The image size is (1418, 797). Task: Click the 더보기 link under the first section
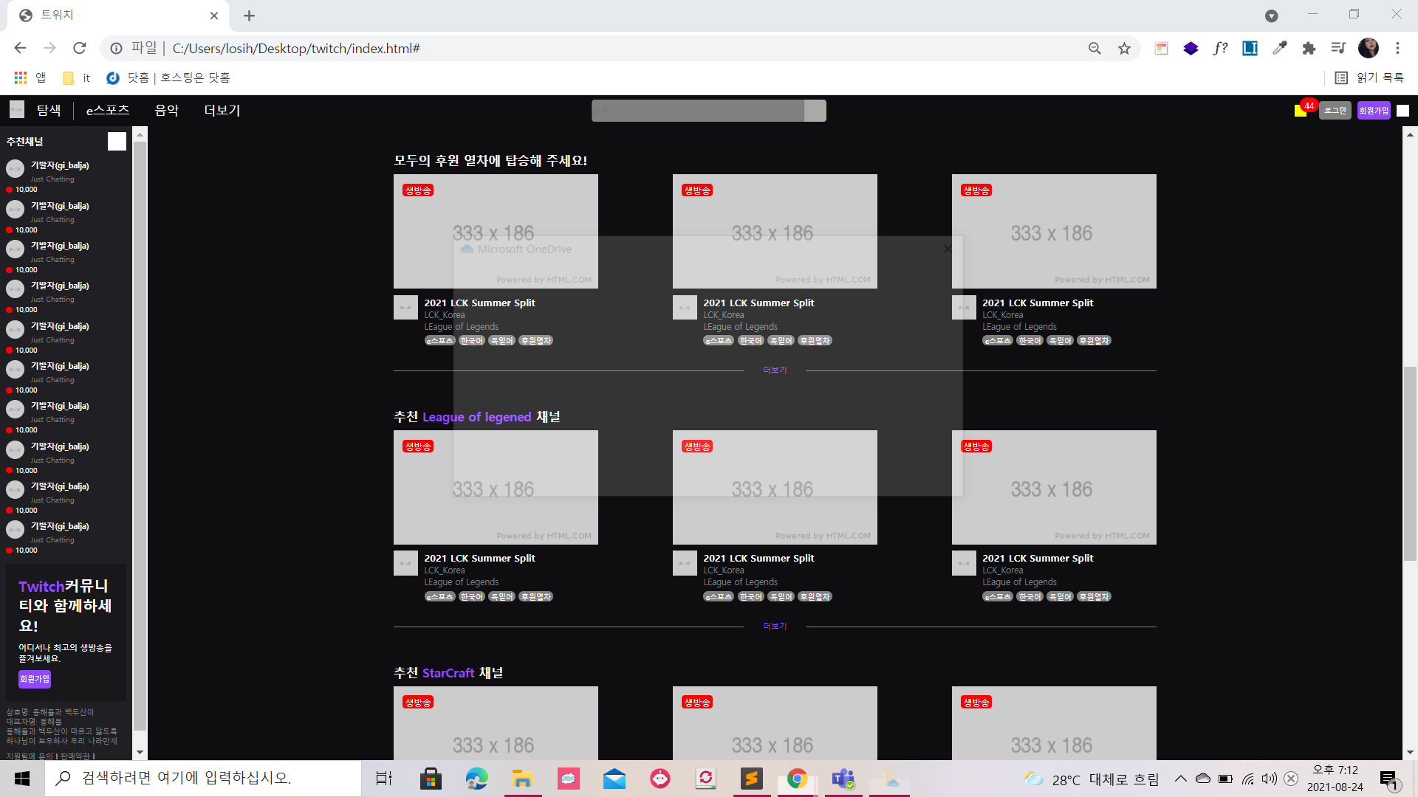(x=775, y=370)
